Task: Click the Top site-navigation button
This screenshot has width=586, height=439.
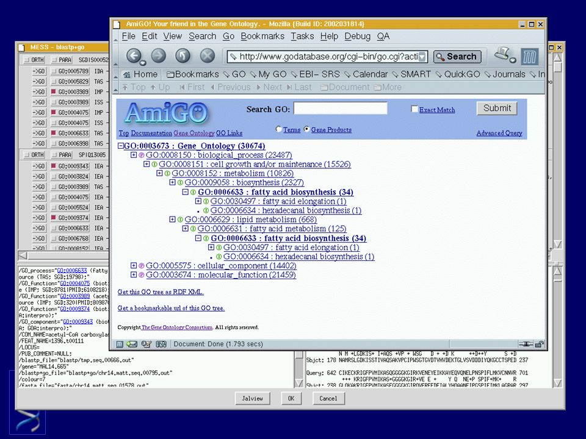Action: (134, 87)
